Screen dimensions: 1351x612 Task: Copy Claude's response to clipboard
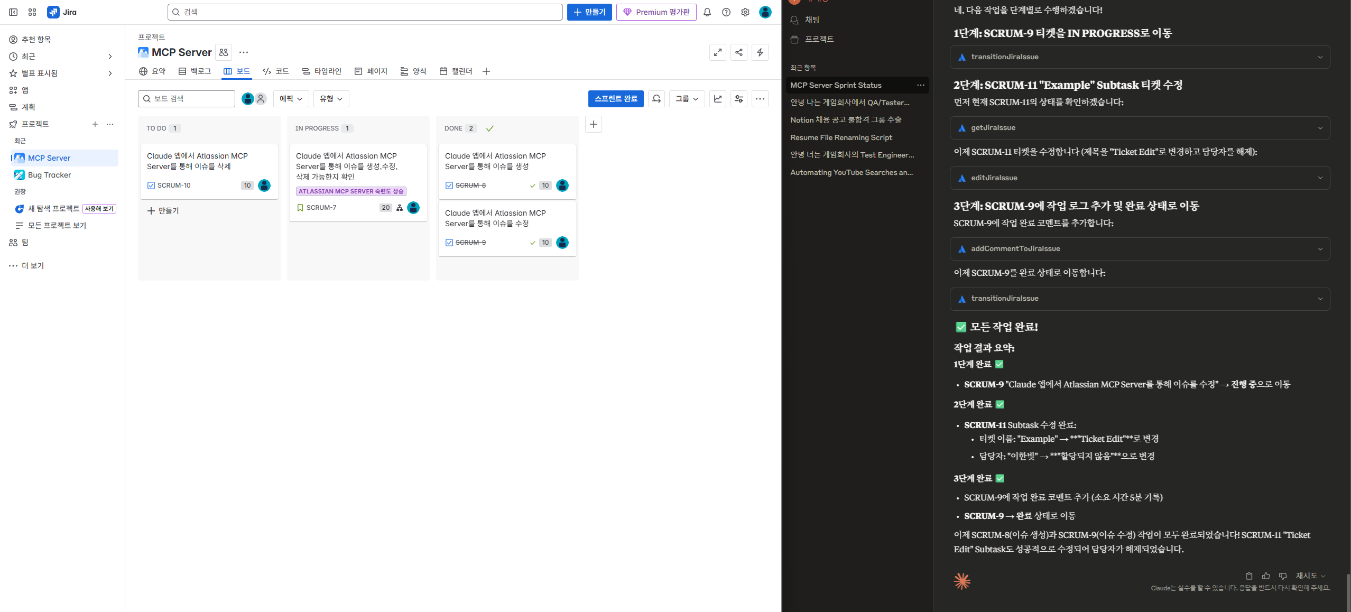[1249, 576]
